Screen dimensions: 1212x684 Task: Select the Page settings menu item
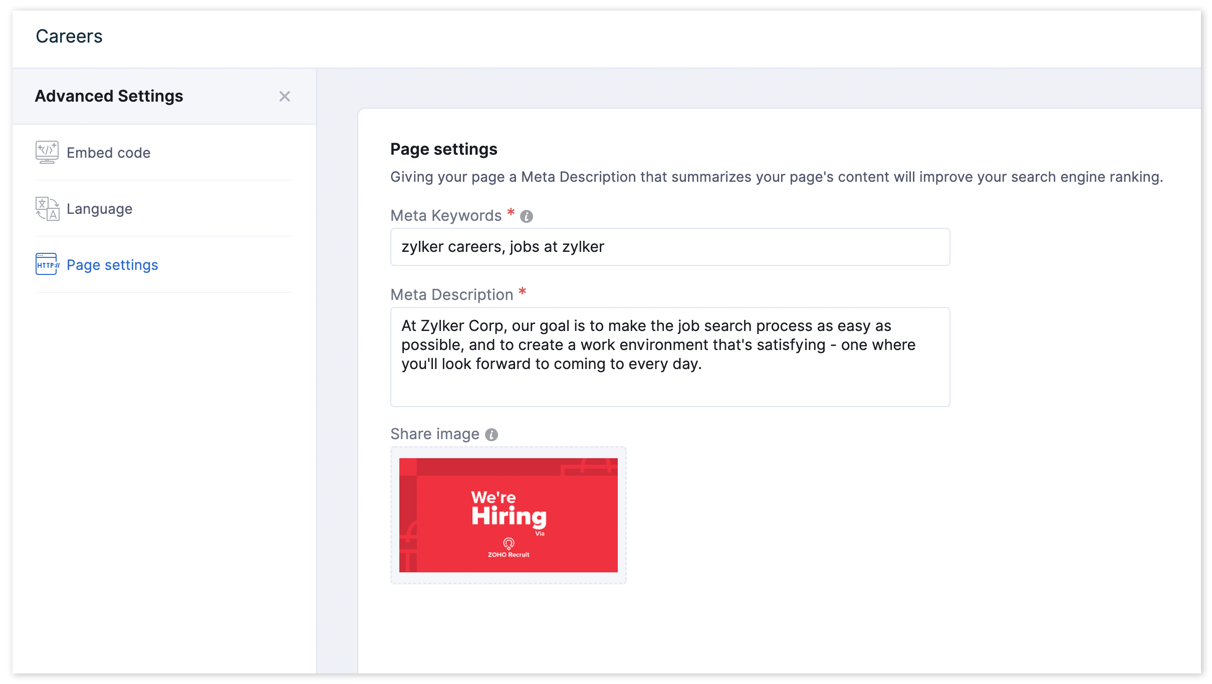pos(112,265)
